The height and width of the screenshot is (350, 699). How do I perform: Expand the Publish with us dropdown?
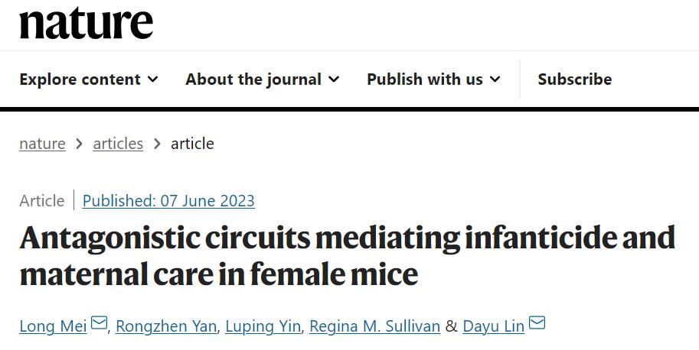(433, 79)
